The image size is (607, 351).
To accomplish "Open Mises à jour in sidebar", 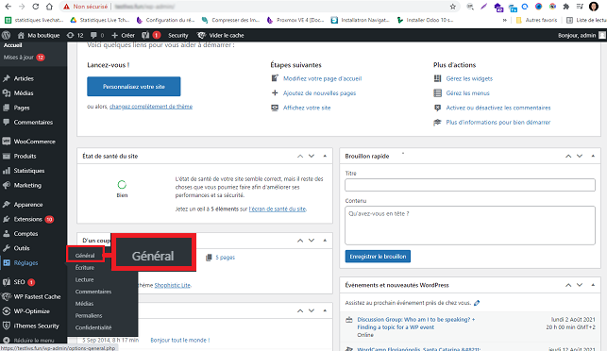I will [24, 58].
